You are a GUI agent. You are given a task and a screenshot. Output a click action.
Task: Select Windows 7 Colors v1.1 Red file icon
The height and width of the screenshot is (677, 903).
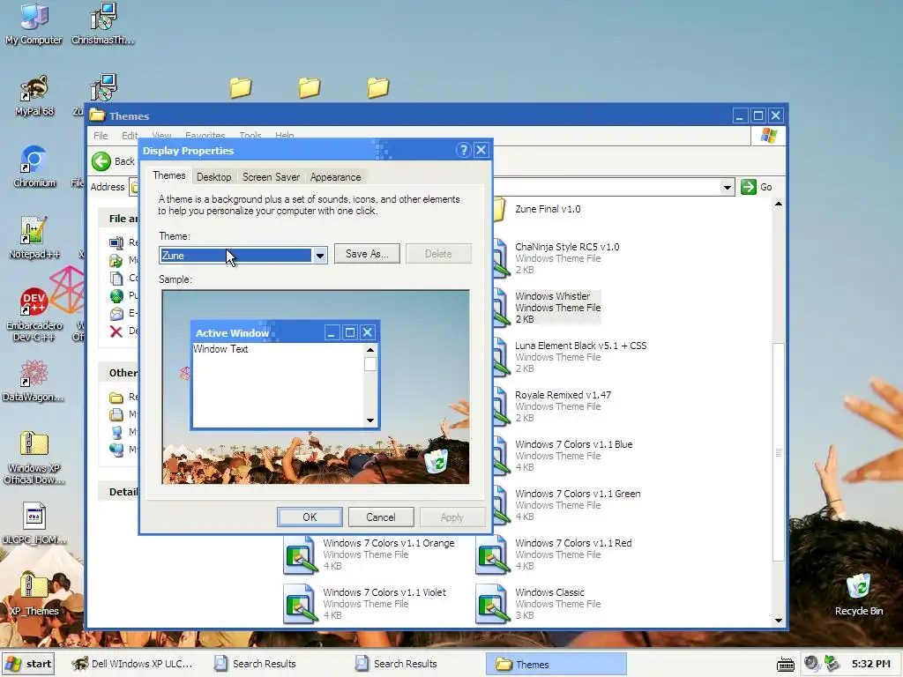click(x=492, y=555)
